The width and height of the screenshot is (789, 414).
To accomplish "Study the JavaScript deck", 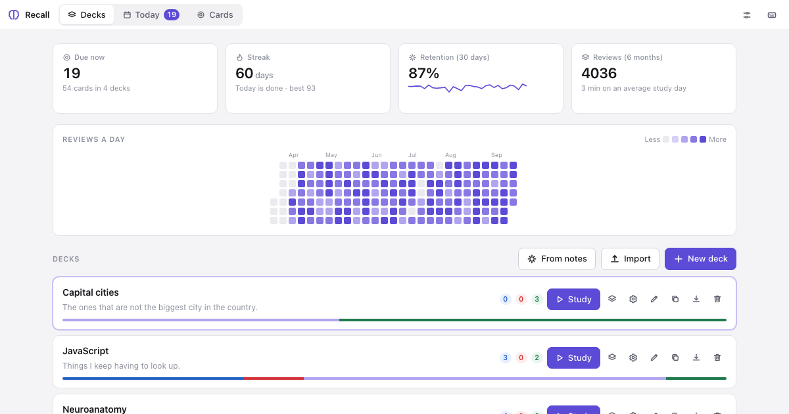I will coord(573,357).
